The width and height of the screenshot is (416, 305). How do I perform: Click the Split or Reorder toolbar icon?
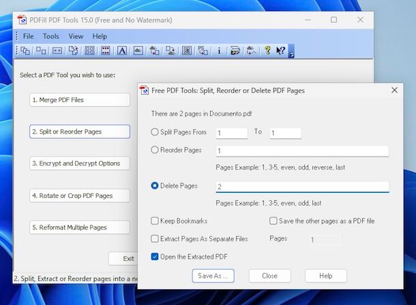(x=41, y=50)
